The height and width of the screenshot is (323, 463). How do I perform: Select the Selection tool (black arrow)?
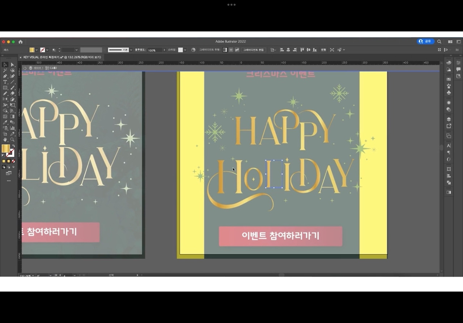tap(5, 65)
